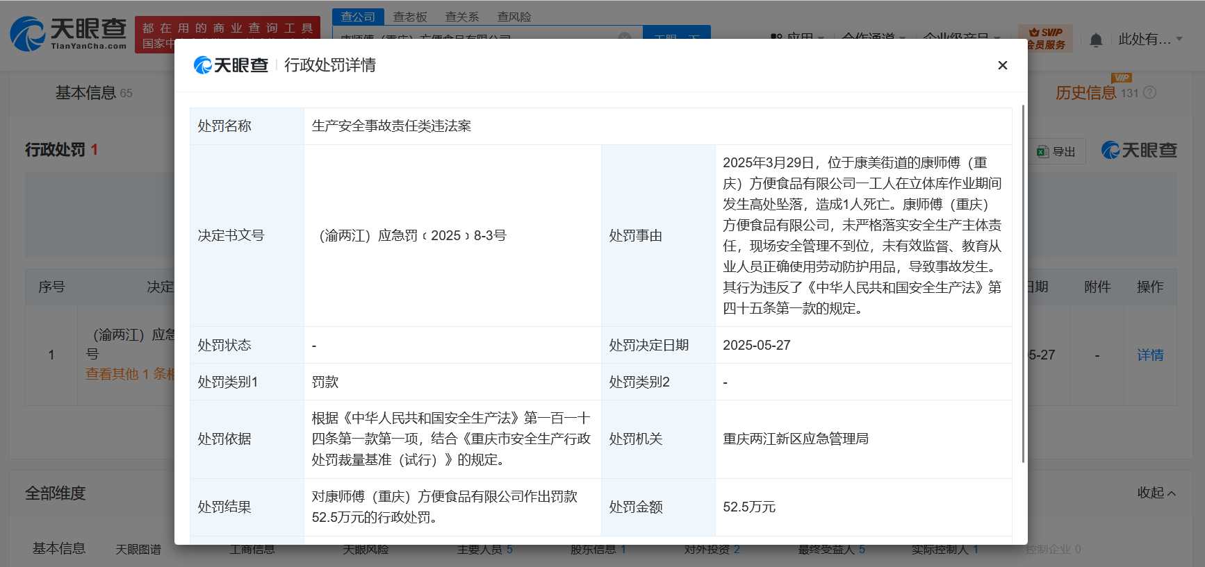Screen dimensions: 1205x567
Task: Open the 合作通道 dropdown
Action: [873, 37]
